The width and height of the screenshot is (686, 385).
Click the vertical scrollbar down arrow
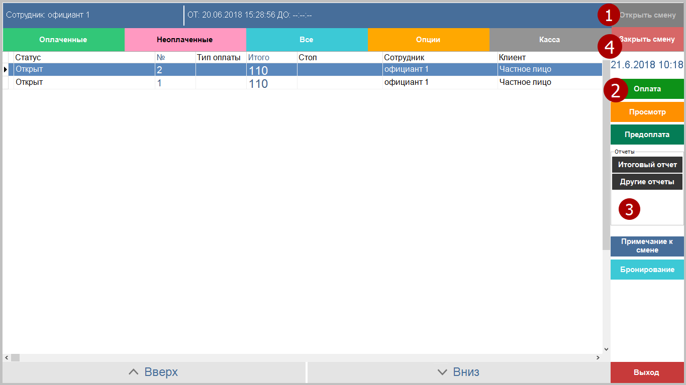606,349
